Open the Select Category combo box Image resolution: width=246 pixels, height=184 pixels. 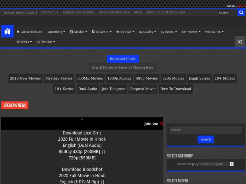pyautogui.click(x=216, y=164)
